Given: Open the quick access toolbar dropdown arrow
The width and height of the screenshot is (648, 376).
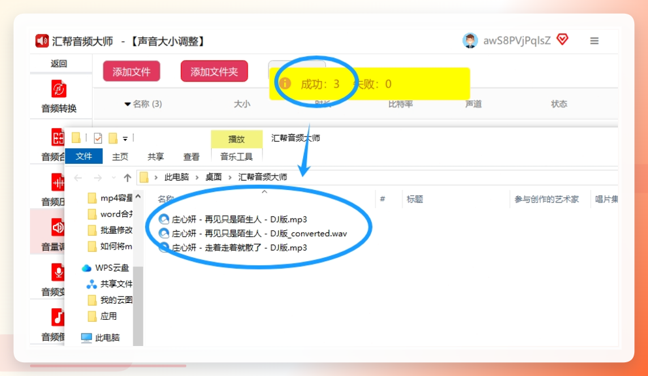Looking at the screenshot, I should (x=125, y=139).
